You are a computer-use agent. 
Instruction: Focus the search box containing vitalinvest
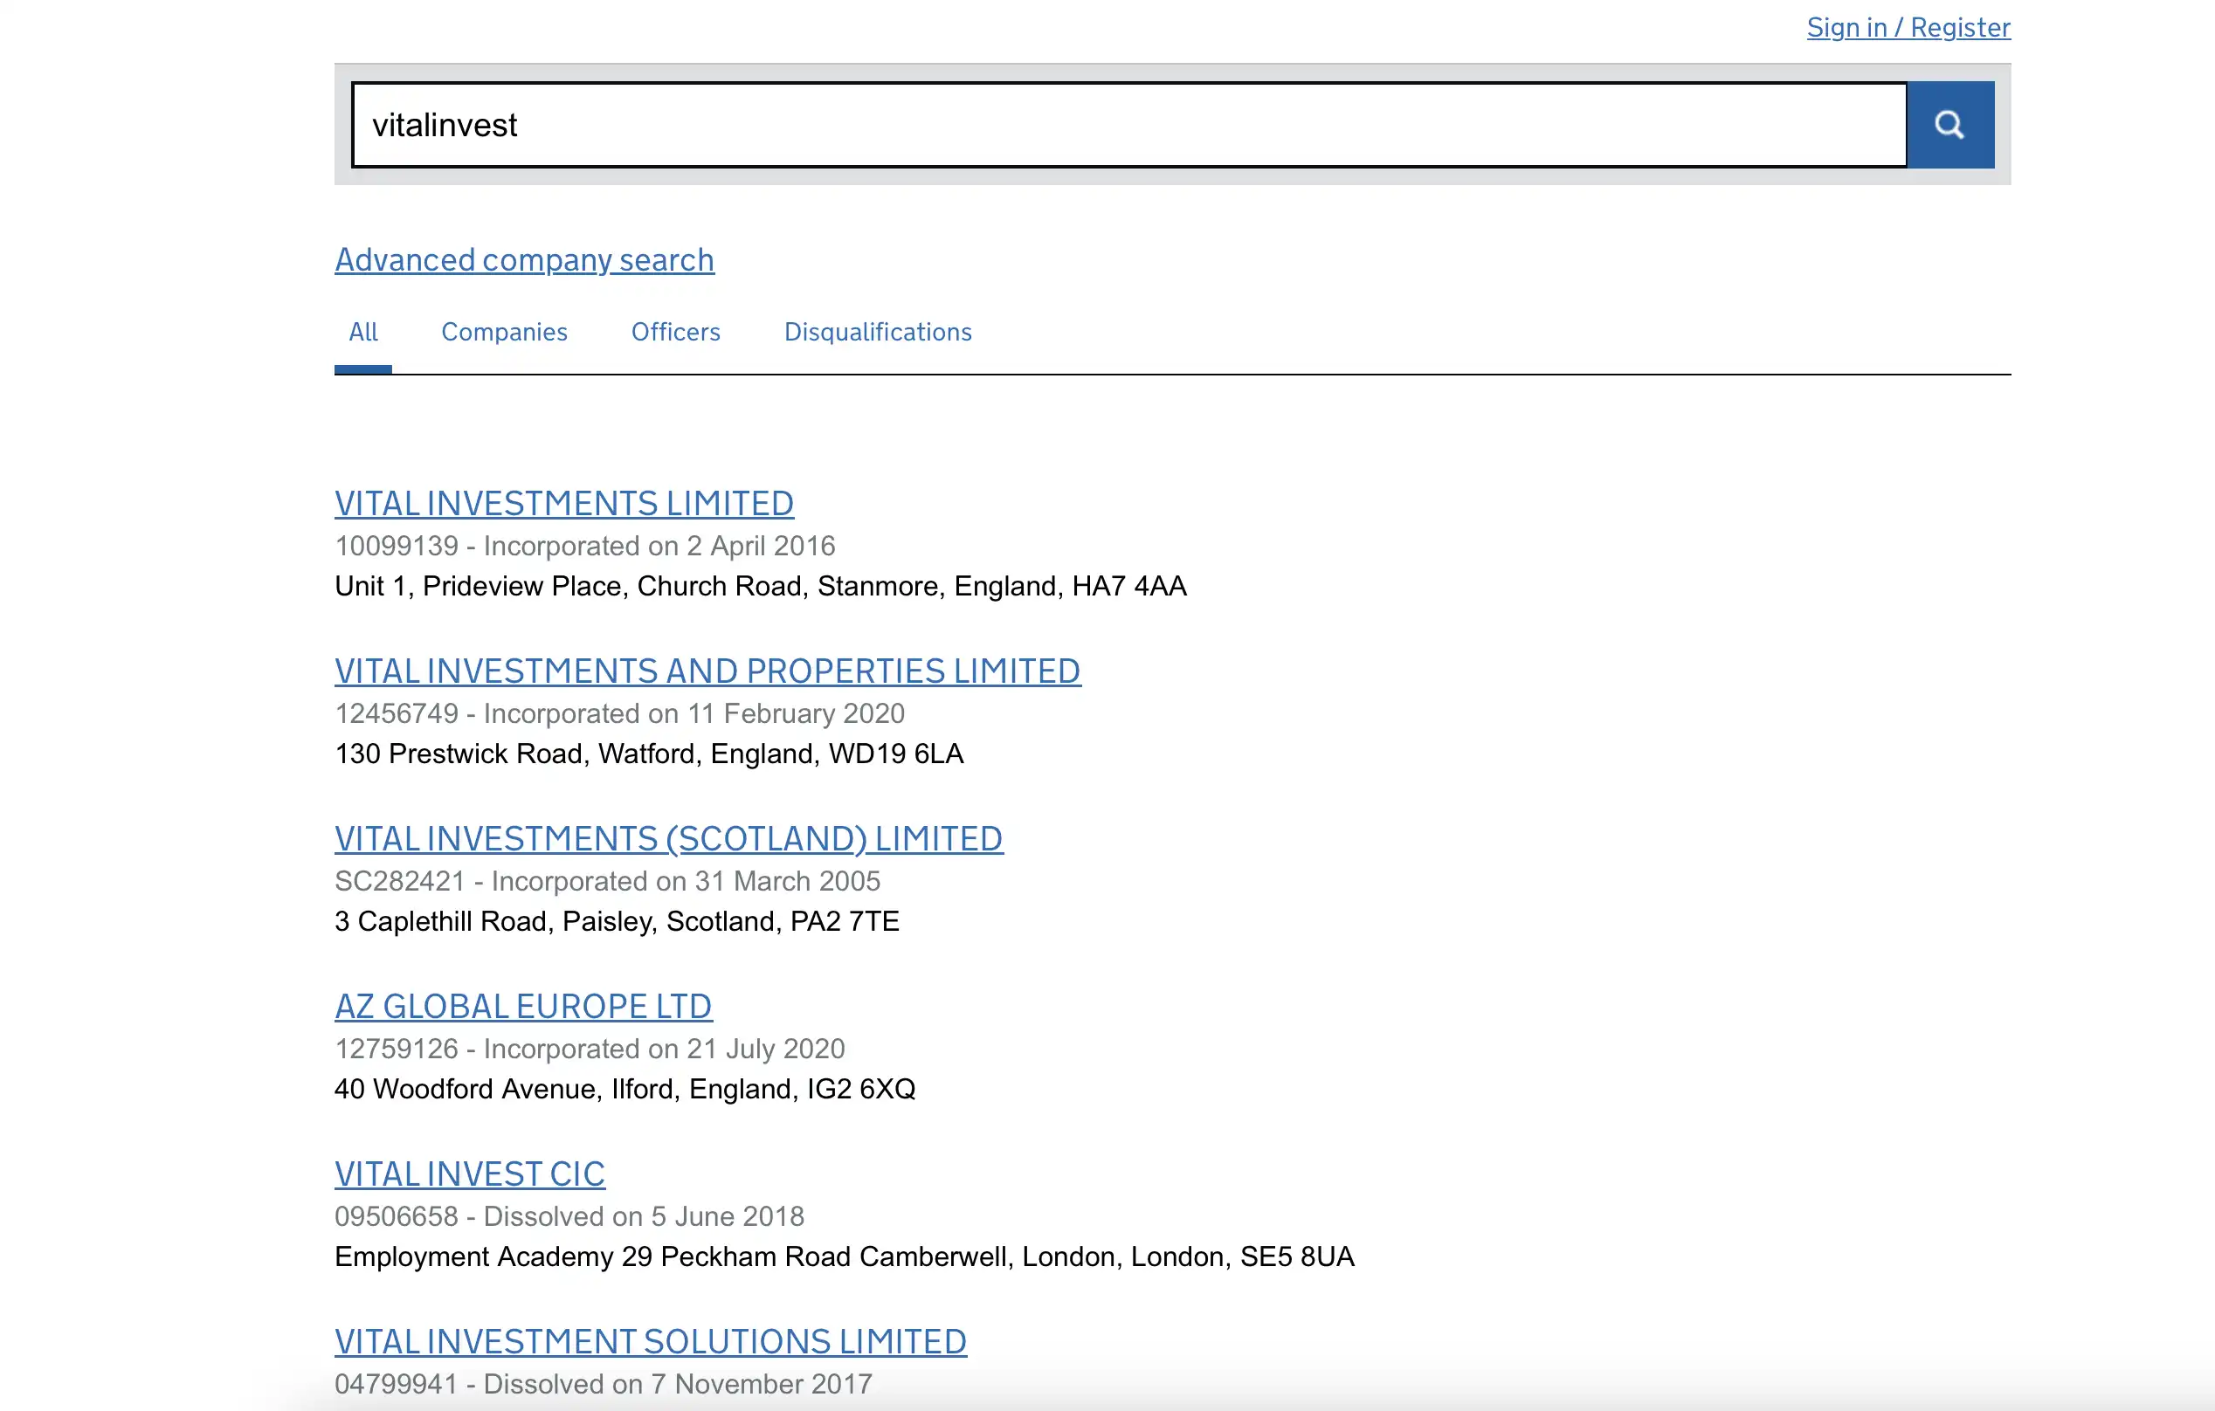point(1128,124)
